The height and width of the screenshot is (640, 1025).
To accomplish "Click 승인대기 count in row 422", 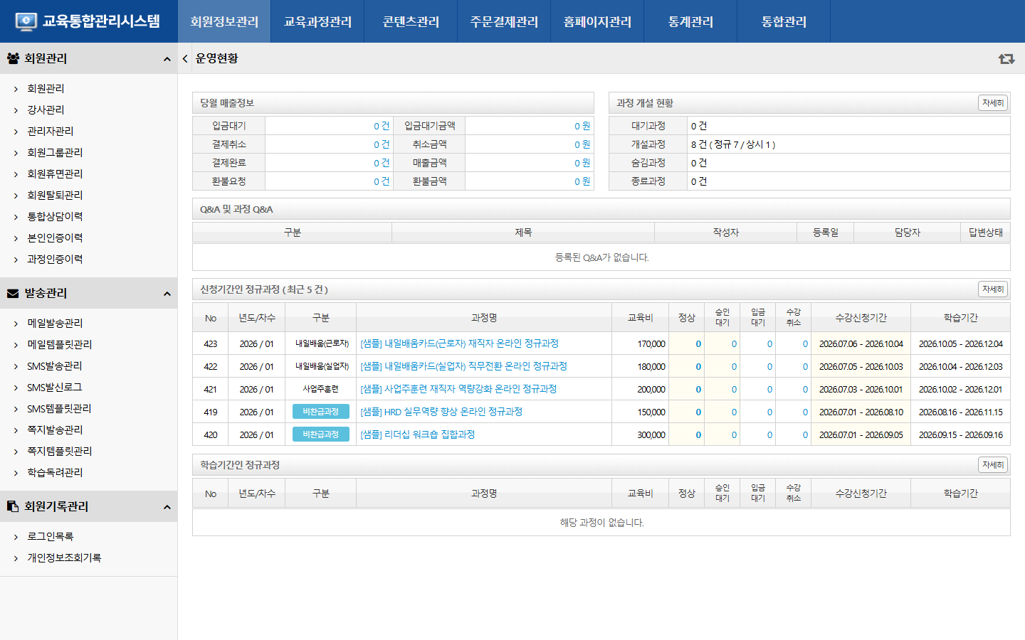I will tap(734, 367).
